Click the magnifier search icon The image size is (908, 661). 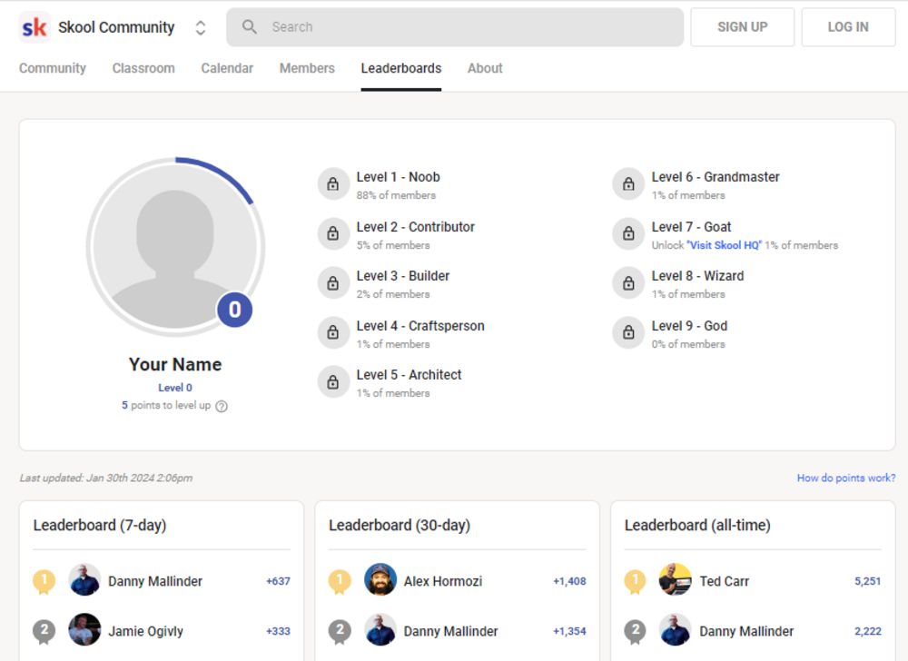[x=250, y=26]
